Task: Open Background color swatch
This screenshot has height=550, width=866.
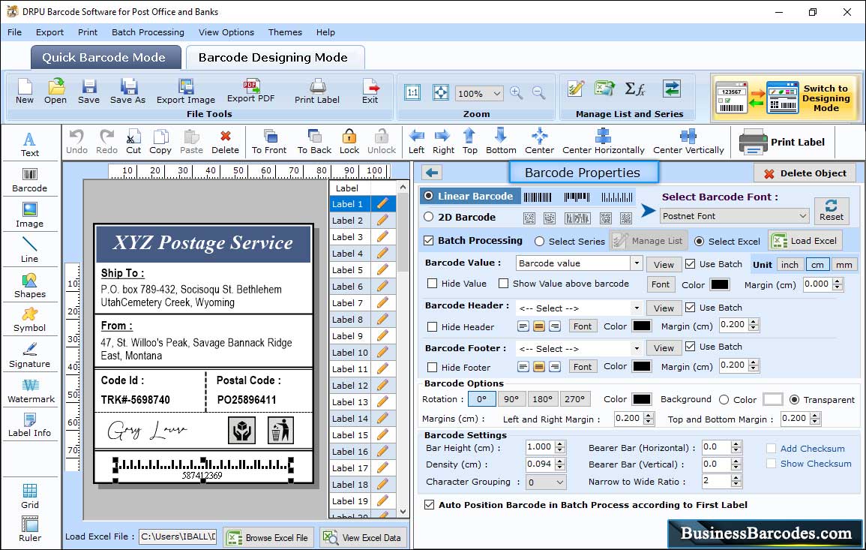Action: pyautogui.click(x=773, y=399)
